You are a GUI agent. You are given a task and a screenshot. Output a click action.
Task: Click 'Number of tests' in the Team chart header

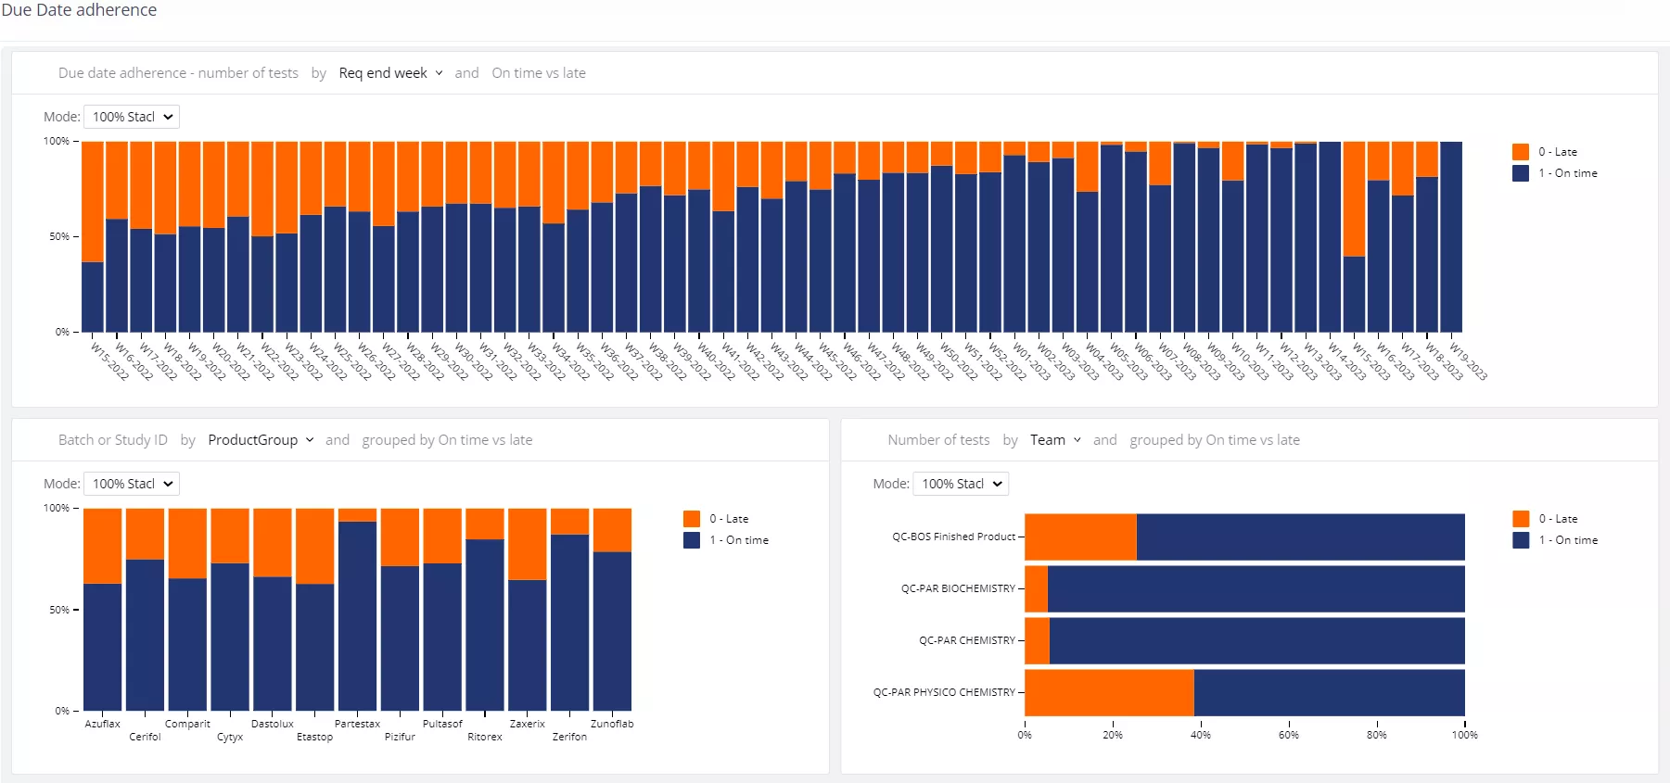click(938, 440)
